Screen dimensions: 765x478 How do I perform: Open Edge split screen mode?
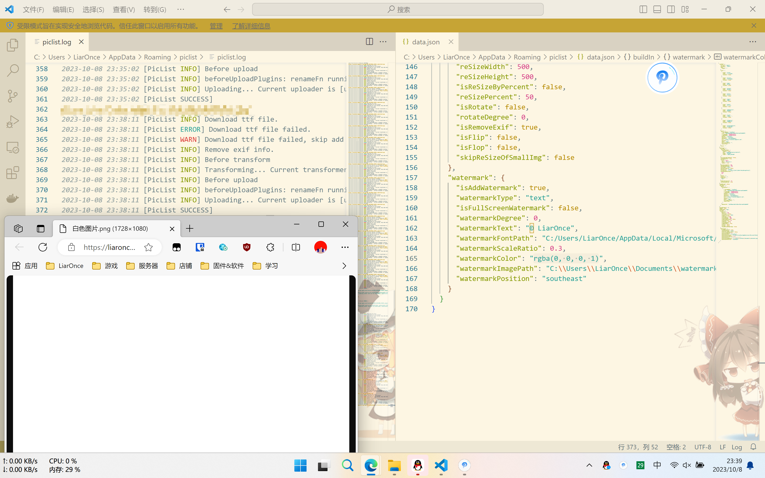click(296, 247)
